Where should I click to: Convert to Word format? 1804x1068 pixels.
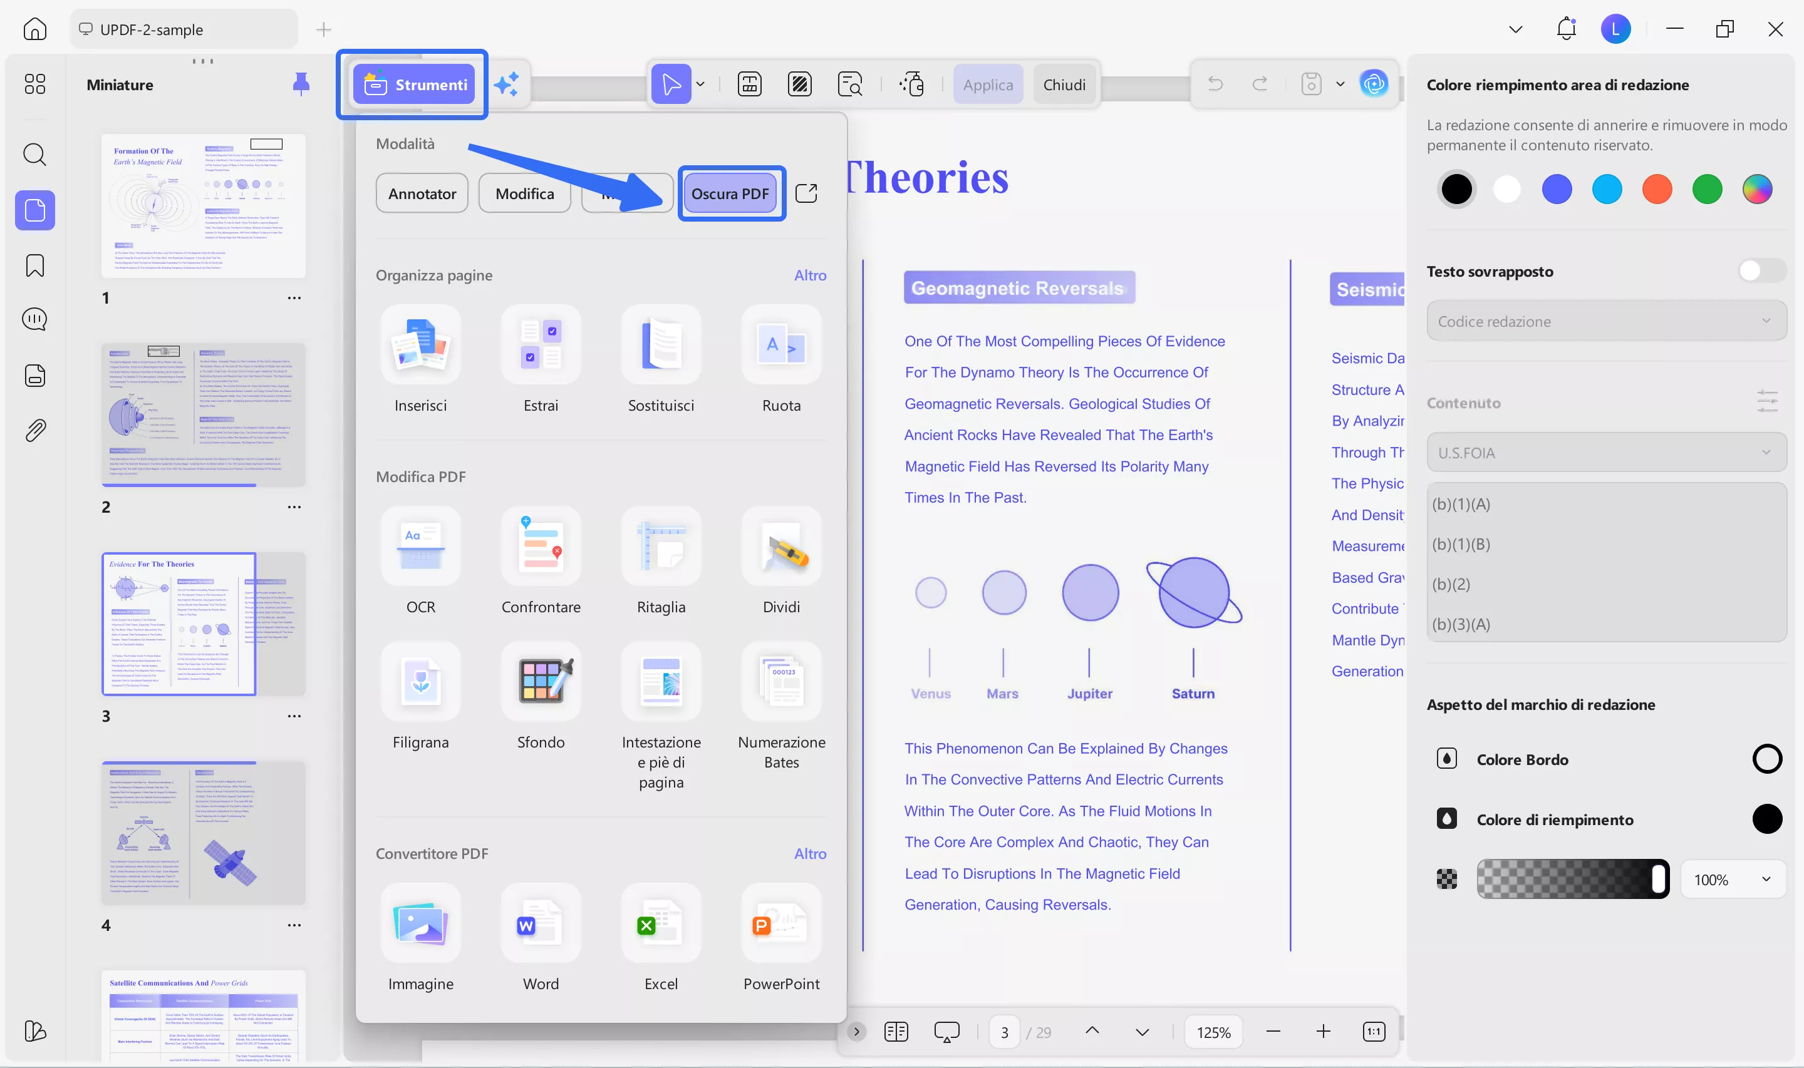[x=541, y=923]
